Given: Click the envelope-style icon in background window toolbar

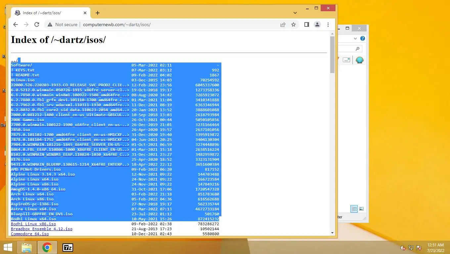Looking at the screenshot, I should 346,60.
